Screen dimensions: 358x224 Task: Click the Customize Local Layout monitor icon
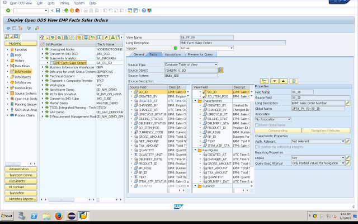point(149,11)
